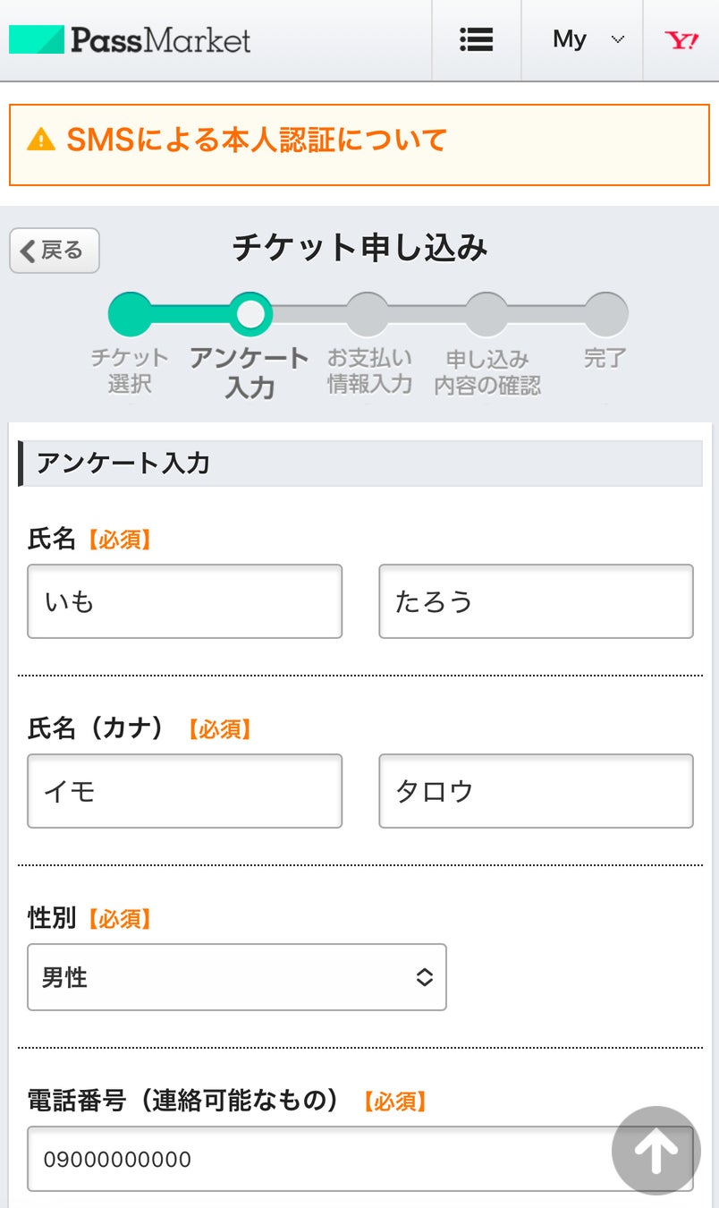This screenshot has width=719, height=1208.
Task: Click the お支払い情報入力 step circle
Action: (x=368, y=314)
